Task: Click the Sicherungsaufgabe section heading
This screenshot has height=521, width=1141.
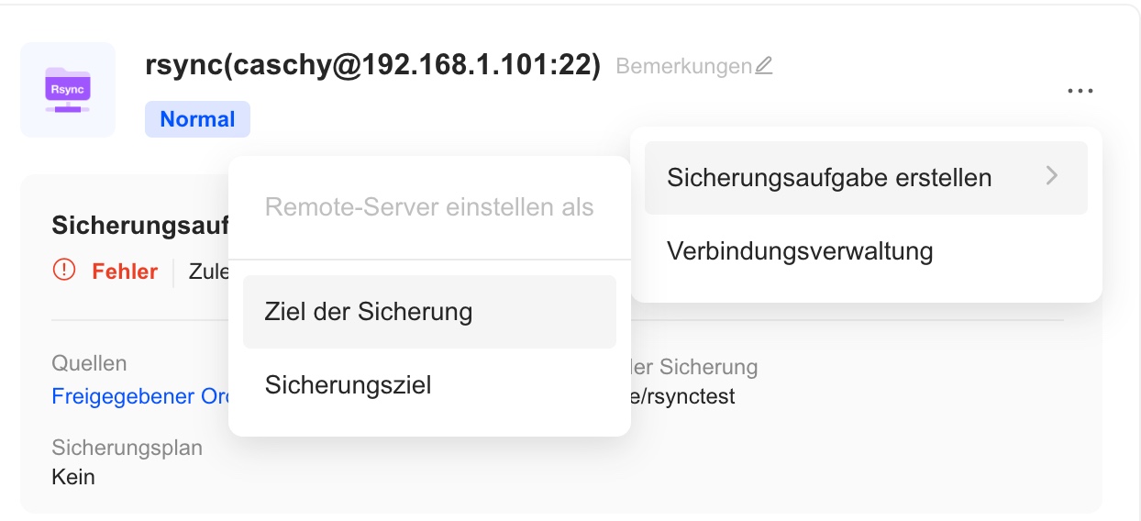Action: tap(139, 226)
